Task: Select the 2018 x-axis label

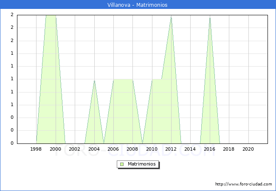Action: pyautogui.click(x=228, y=149)
